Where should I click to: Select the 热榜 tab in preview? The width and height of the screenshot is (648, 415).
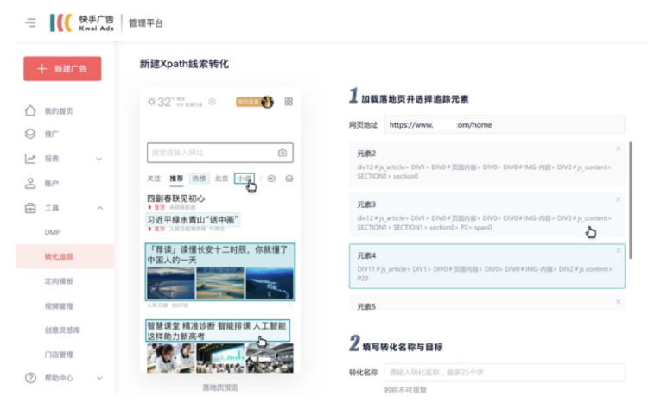[x=199, y=179]
